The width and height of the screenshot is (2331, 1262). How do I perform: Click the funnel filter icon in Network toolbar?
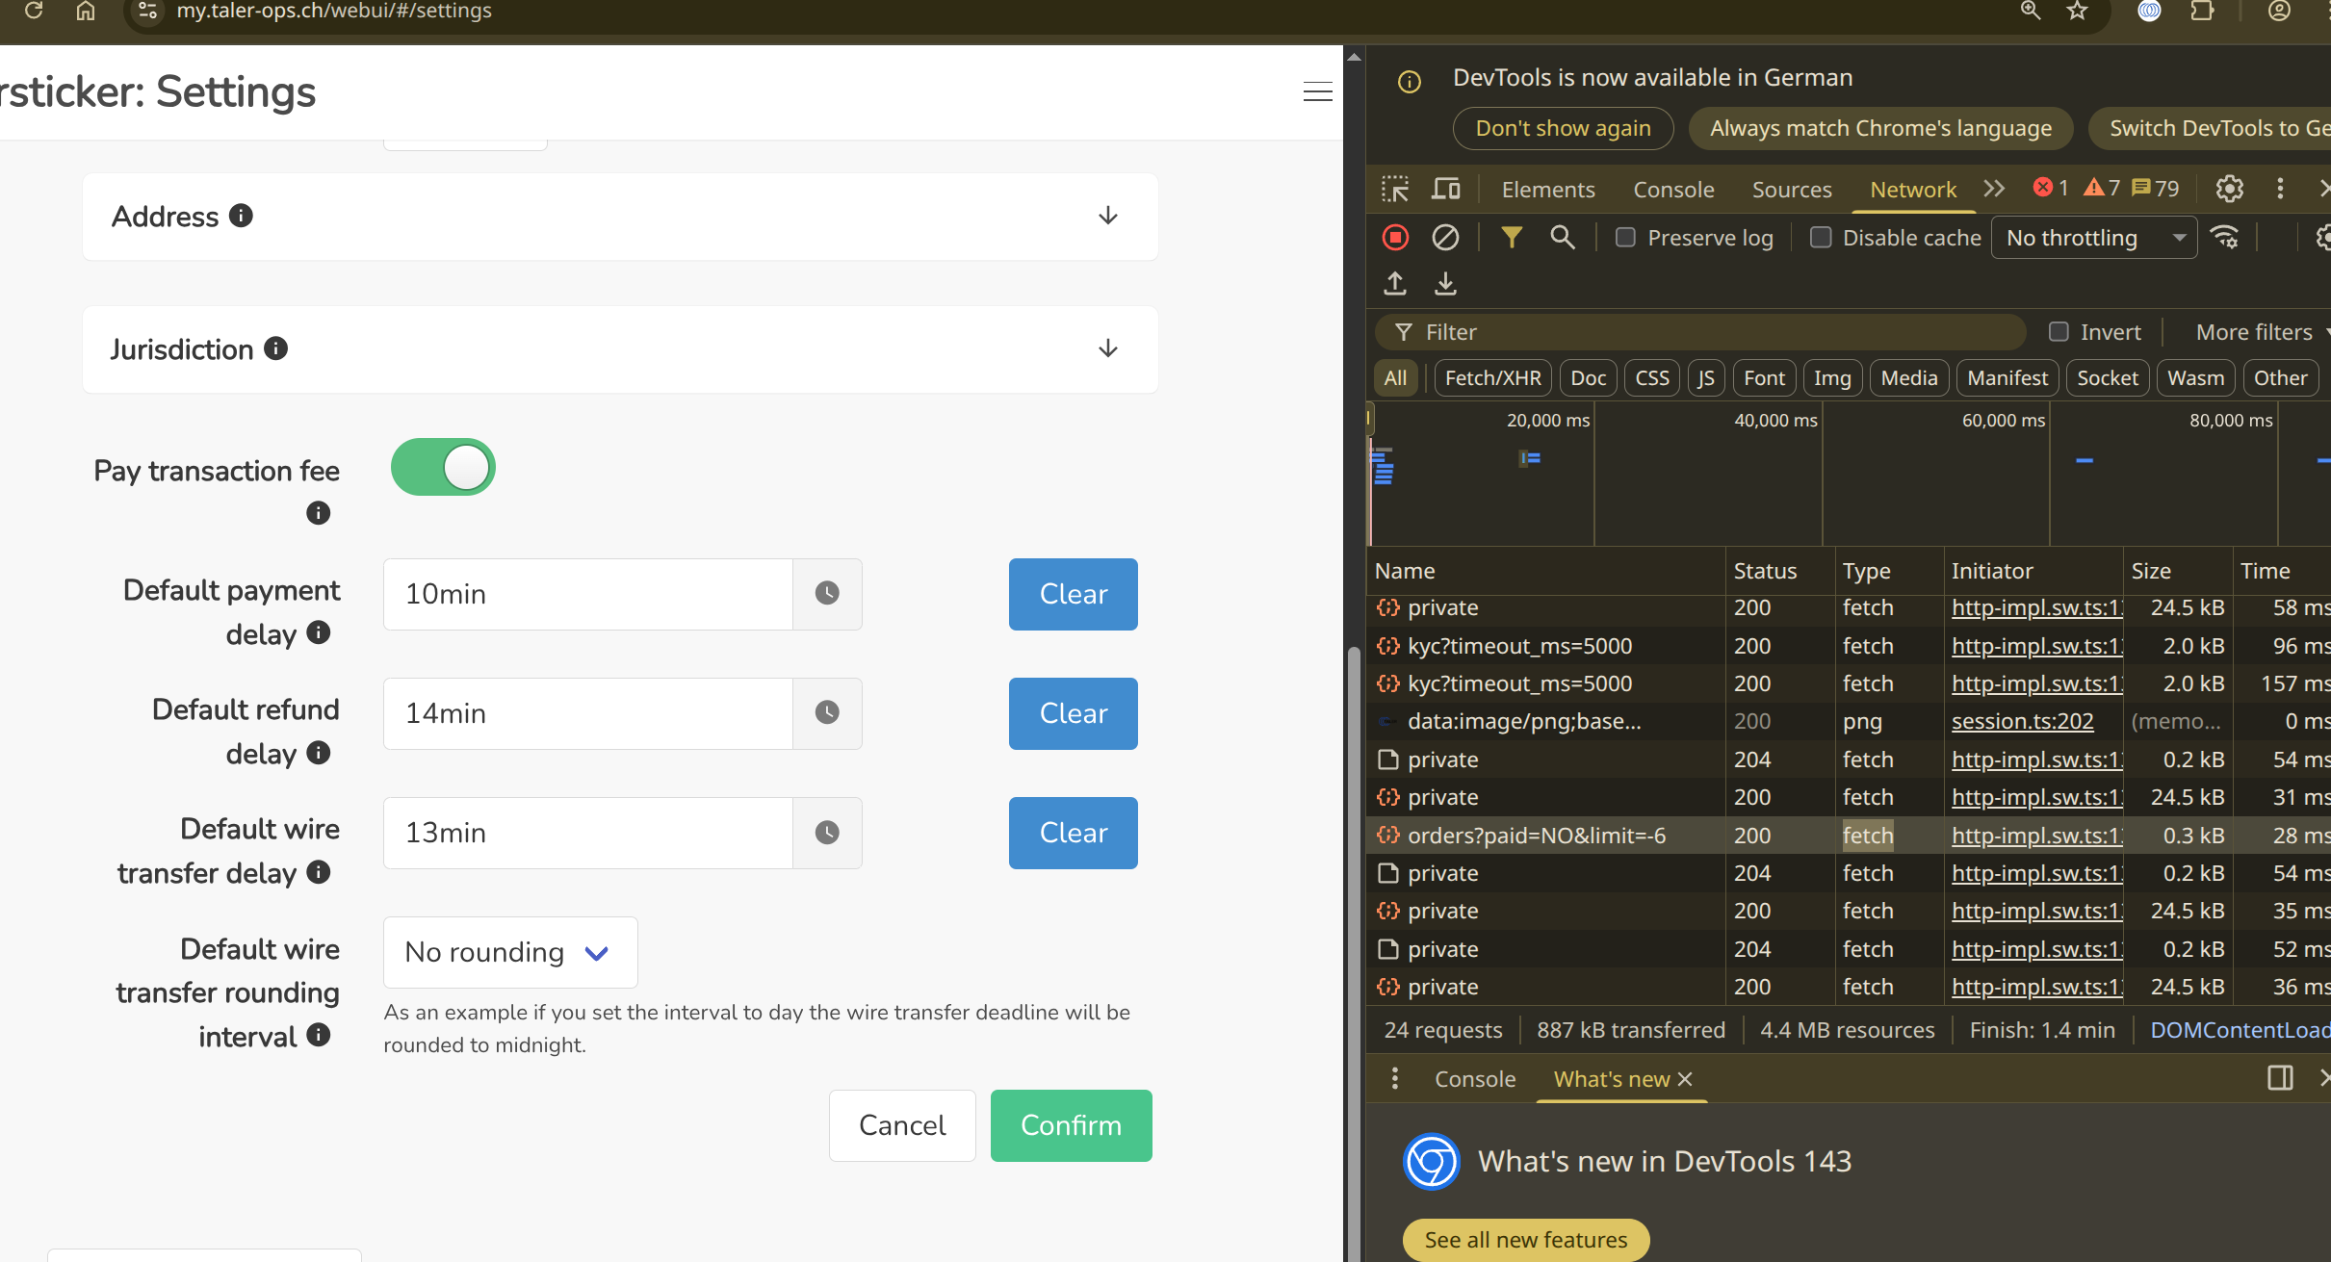(1512, 238)
